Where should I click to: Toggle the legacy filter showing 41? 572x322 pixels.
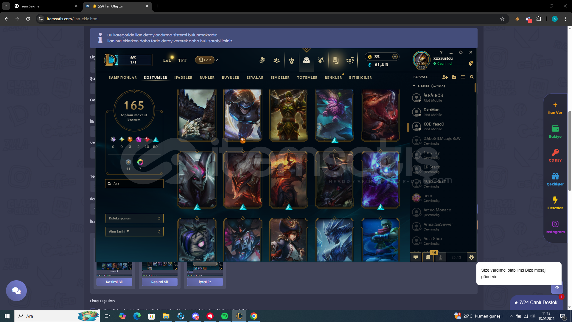128,162
